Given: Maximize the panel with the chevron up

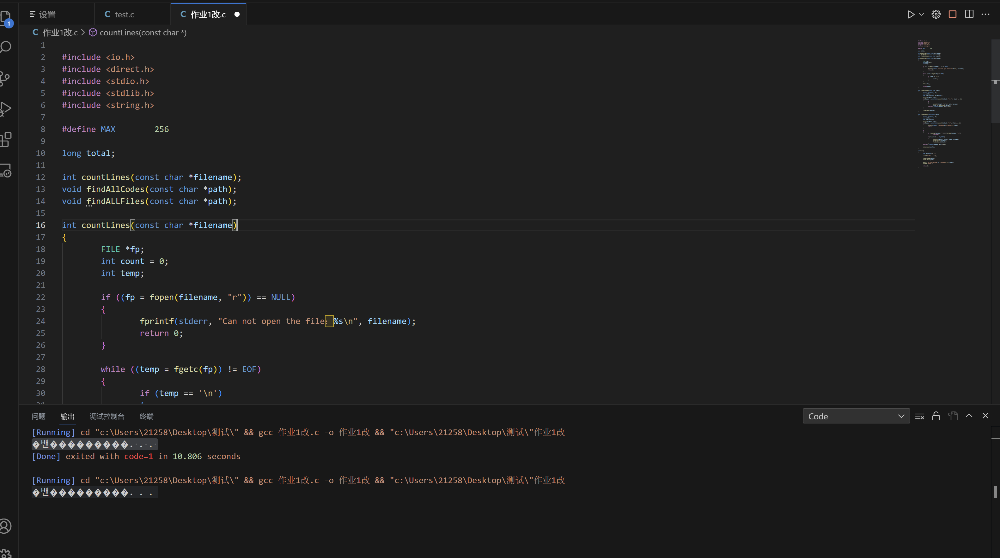Looking at the screenshot, I should tap(969, 416).
